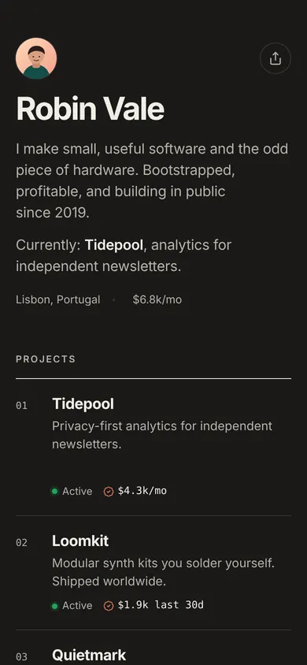Screen dimensions: 307x665
Task: Click the share icon button
Action: tap(276, 58)
